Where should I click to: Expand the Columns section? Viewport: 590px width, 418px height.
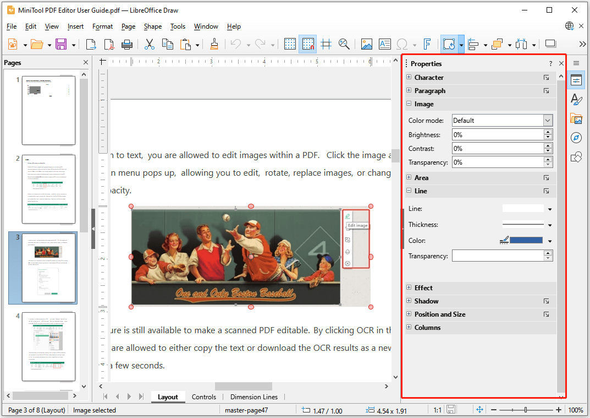click(409, 327)
